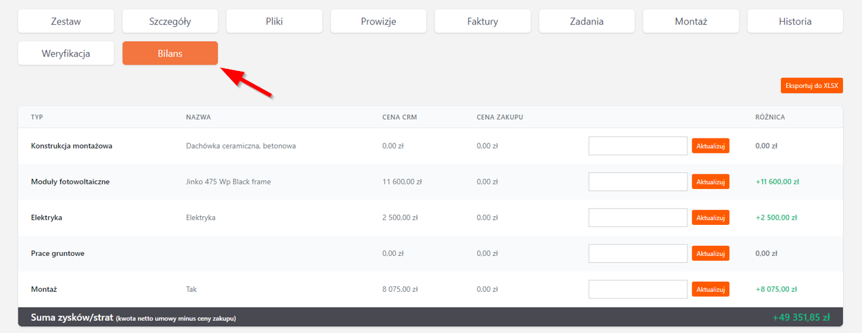
Task: Switch to the Szczegóły tab
Action: 170,21
